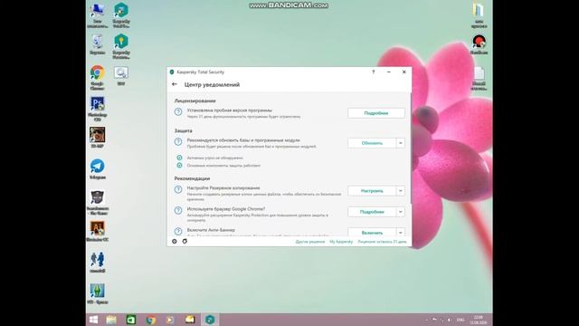Click the notification list vertical scrollbar

coord(411,148)
